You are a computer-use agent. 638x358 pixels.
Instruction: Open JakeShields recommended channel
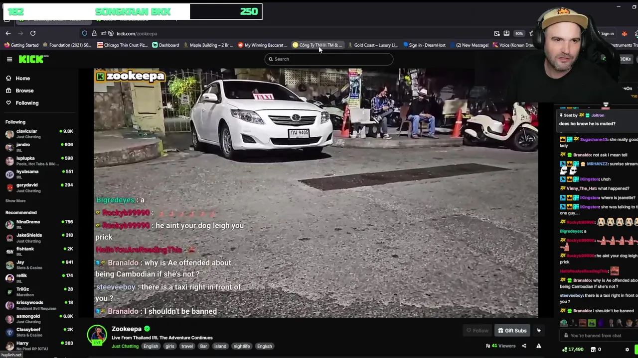(39, 238)
